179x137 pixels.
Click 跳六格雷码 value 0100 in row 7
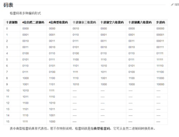[x=132, y=72]
